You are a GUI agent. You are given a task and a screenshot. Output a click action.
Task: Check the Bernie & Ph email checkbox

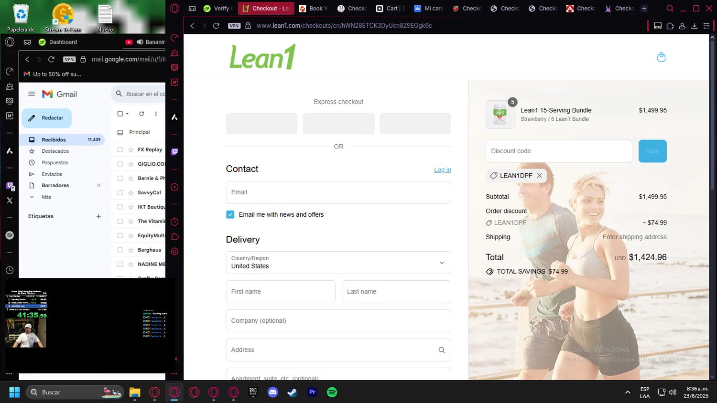point(120,178)
